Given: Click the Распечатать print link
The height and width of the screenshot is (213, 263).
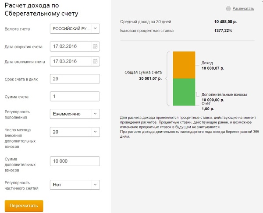Looking at the screenshot, I should [243, 9].
